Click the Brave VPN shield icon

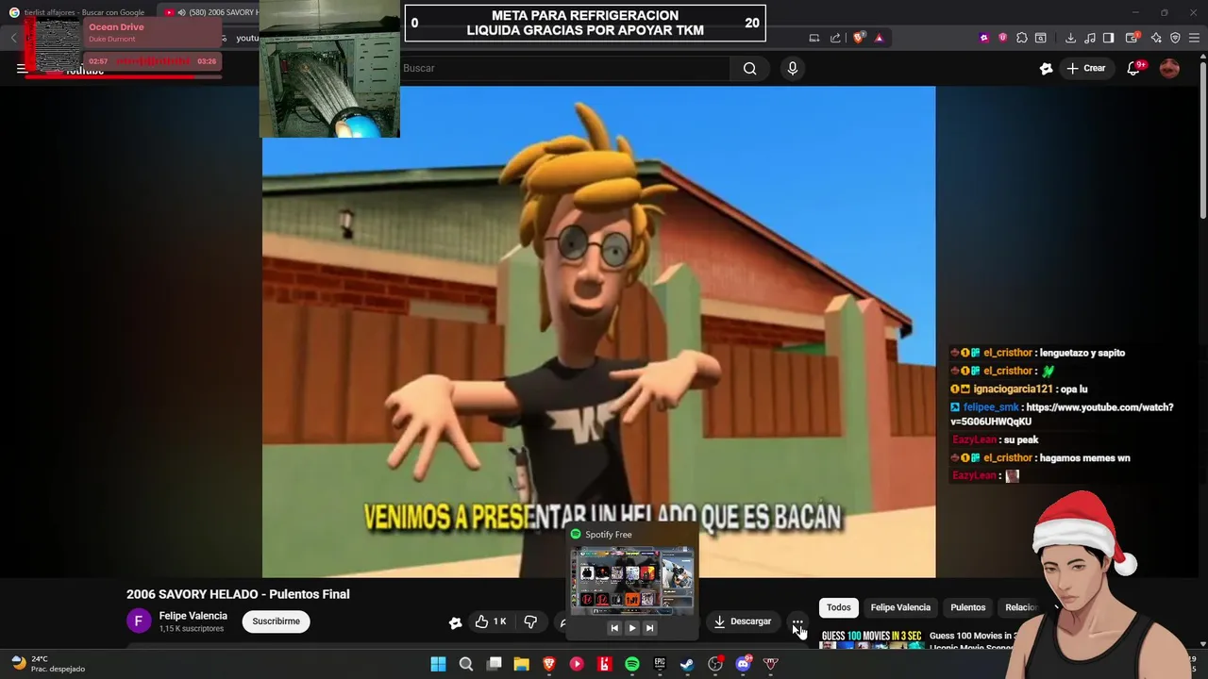point(1175,38)
